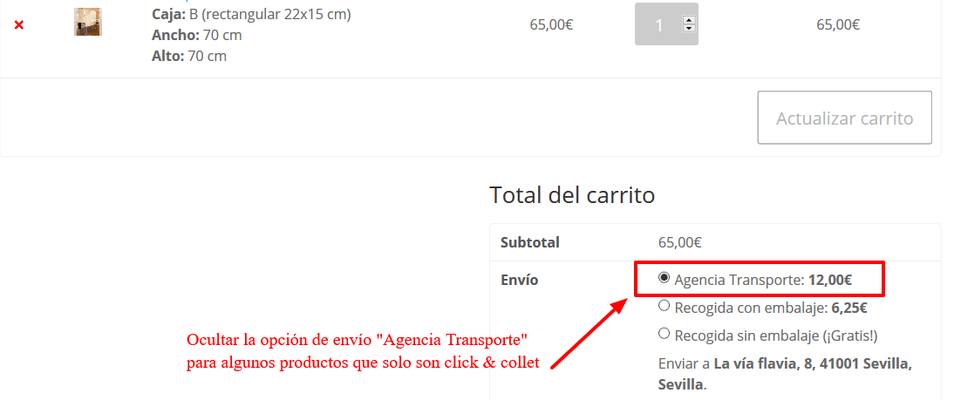The height and width of the screenshot is (400, 961).
Task: Click the line total 65,00€ at right
Action: [x=838, y=24]
